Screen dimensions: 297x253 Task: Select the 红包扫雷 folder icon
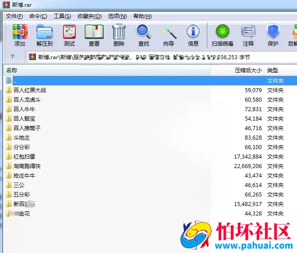click(9, 156)
